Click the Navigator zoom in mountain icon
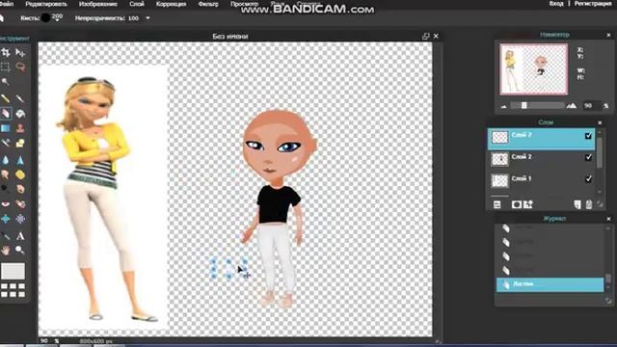This screenshot has height=347, width=617. pyautogui.click(x=572, y=105)
